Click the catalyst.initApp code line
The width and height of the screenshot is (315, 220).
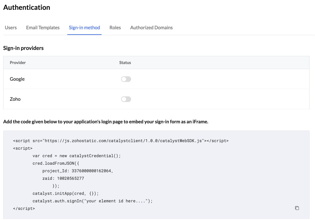pos(65,193)
